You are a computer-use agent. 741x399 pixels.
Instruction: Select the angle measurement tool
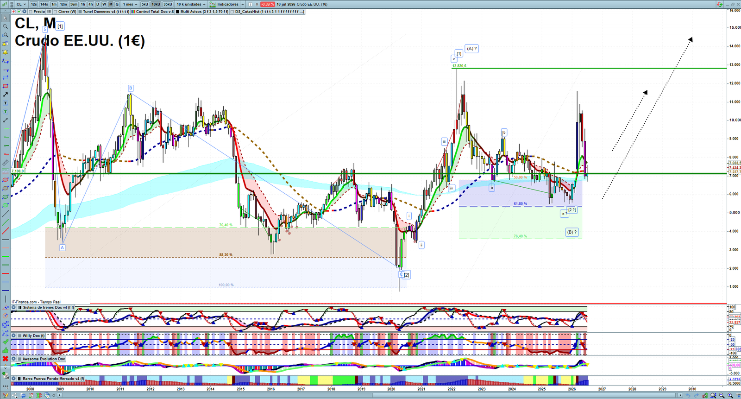pos(5,307)
